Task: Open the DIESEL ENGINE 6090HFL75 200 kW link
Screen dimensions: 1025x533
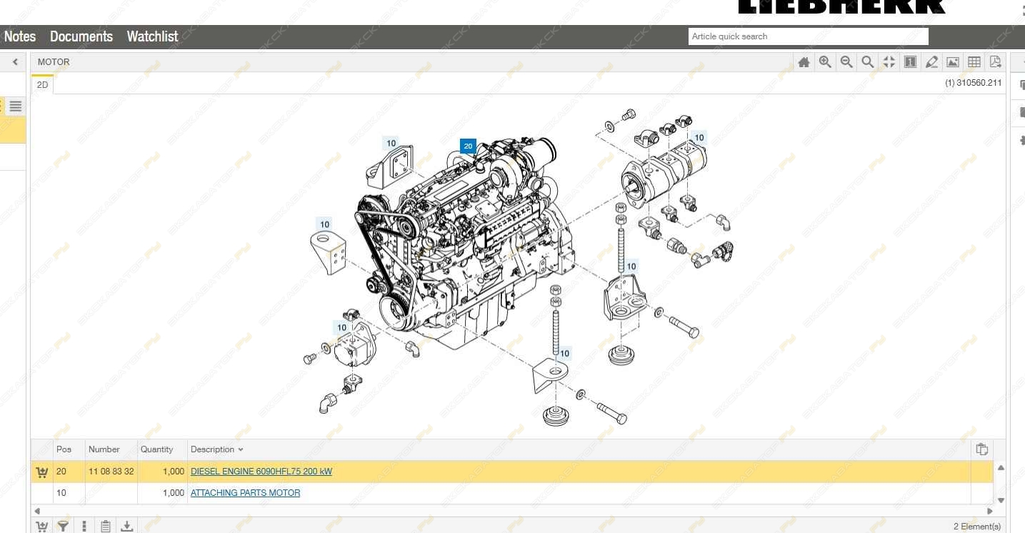Action: pos(261,472)
